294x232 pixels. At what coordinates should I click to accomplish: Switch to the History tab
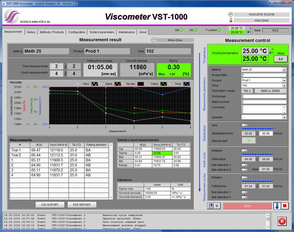[31, 32]
